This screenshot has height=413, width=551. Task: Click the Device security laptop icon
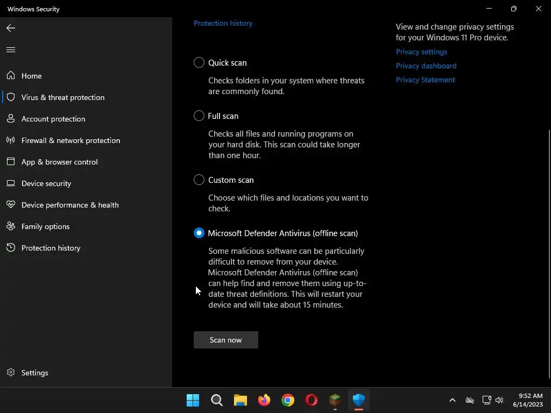click(11, 183)
